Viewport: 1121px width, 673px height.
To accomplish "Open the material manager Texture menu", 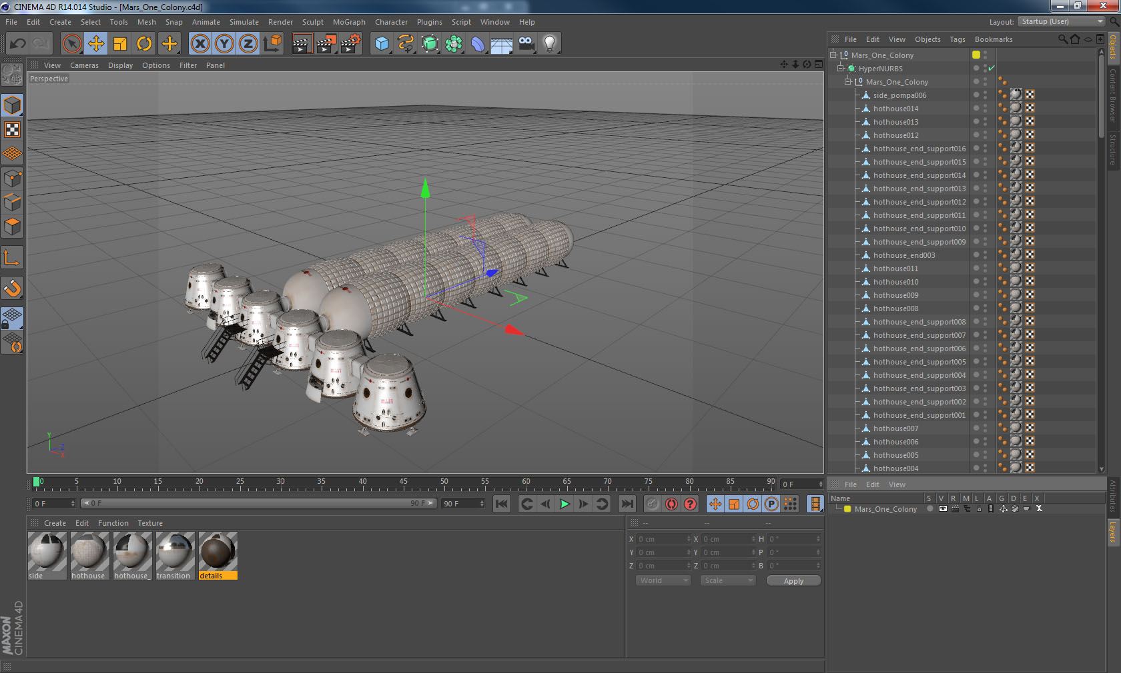I will click(150, 523).
